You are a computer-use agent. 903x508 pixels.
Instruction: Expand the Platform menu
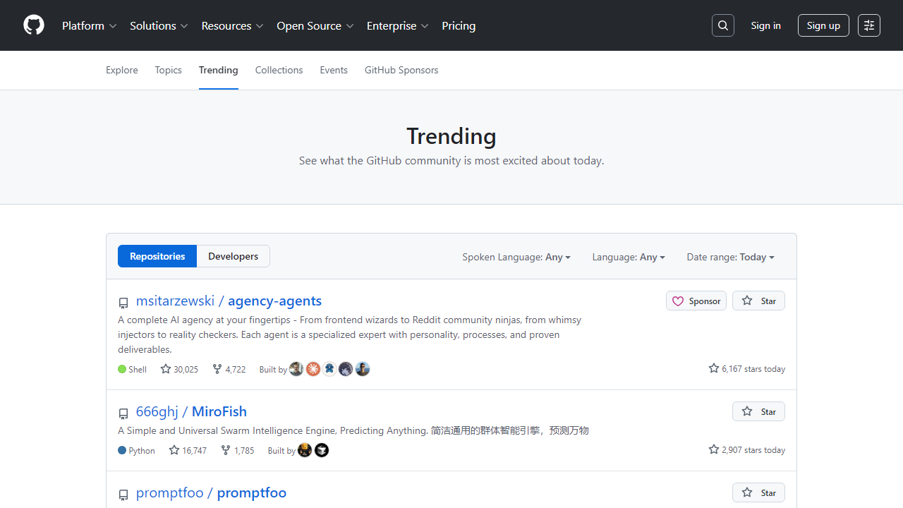(x=90, y=25)
